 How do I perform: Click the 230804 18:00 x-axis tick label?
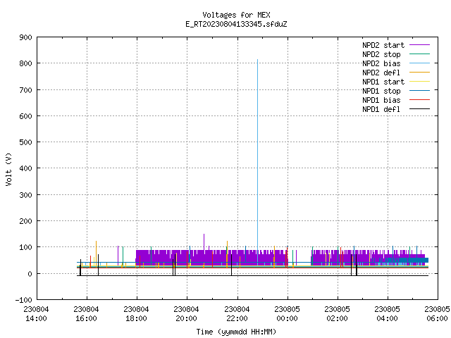click(136, 314)
